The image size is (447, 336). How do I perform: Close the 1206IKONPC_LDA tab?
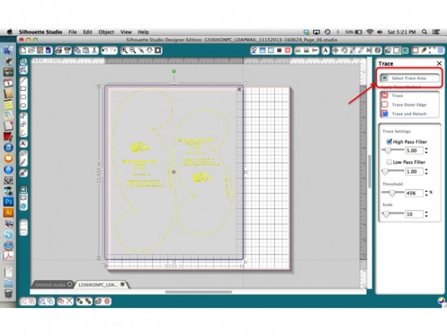click(122, 285)
